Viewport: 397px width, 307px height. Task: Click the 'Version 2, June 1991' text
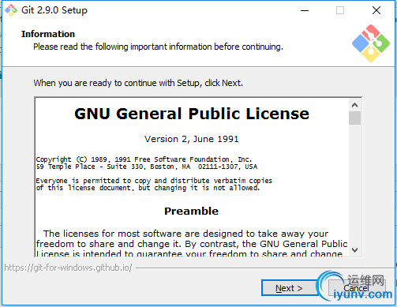[x=192, y=139]
